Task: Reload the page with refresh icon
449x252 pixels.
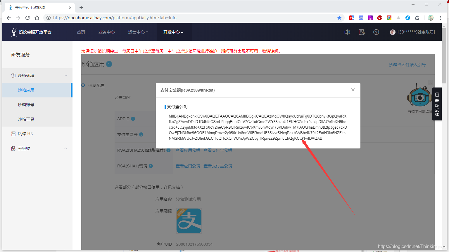Action: pyautogui.click(x=27, y=18)
